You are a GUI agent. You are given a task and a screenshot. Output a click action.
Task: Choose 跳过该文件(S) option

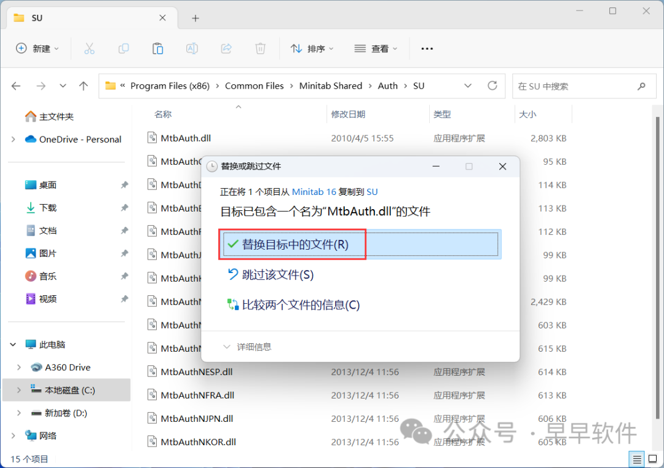[277, 275]
